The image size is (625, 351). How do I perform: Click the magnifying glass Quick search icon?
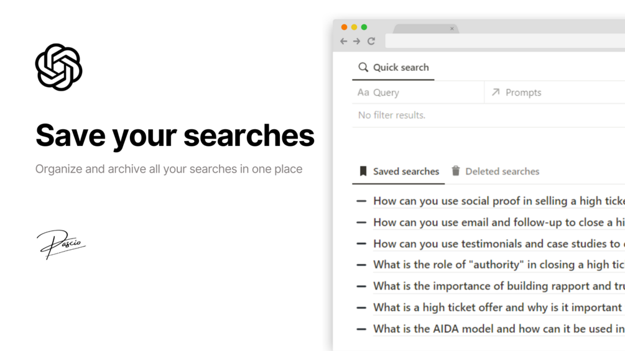pos(363,67)
